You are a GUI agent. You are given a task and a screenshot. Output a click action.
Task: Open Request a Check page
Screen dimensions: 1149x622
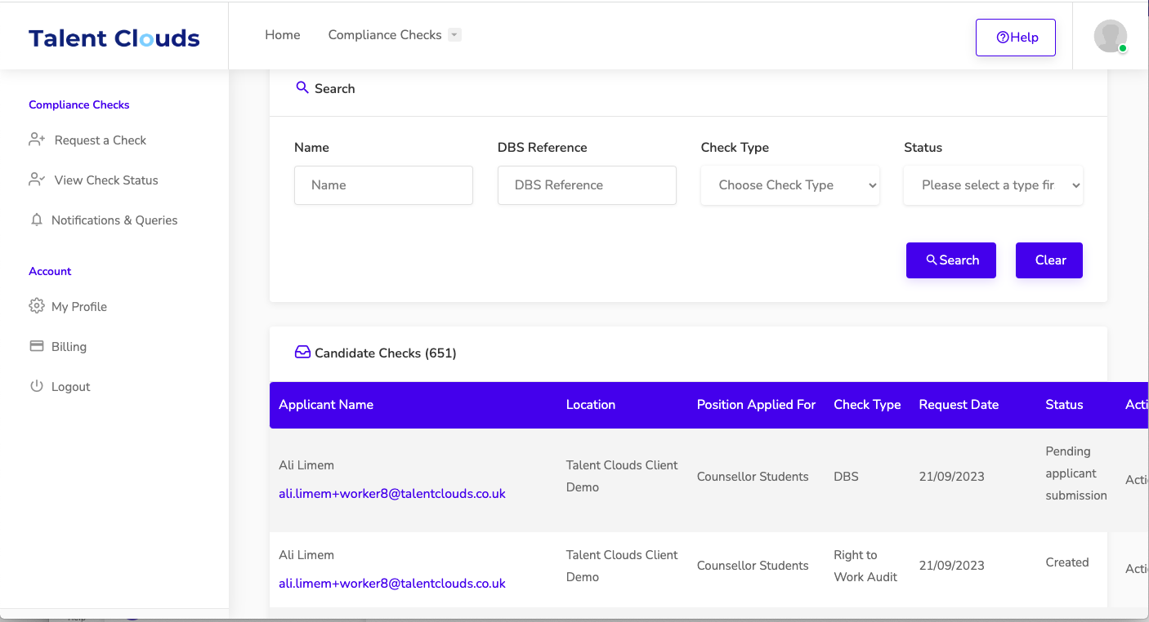coord(101,140)
